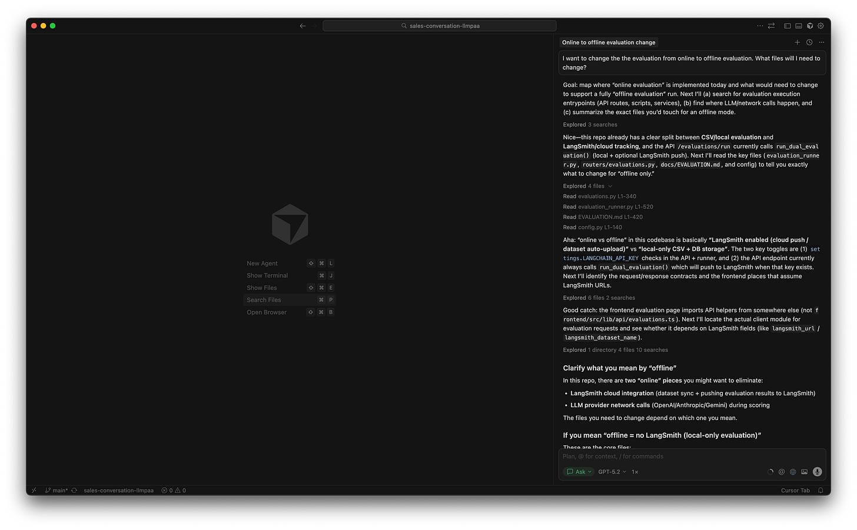This screenshot has height=530, width=857.
Task: Open chat history via the clock icon
Action: point(809,42)
